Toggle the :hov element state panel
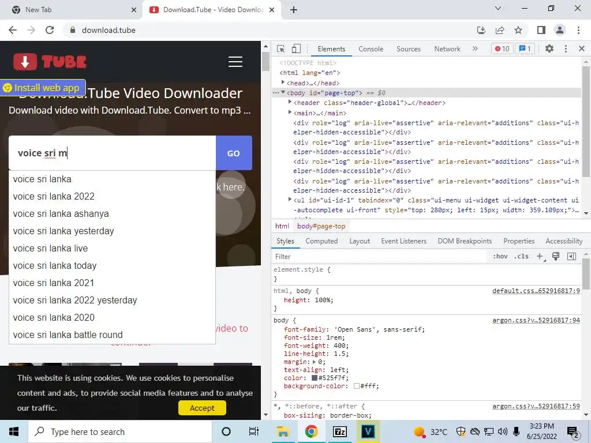Viewport: 591px width, 443px height. tap(500, 257)
